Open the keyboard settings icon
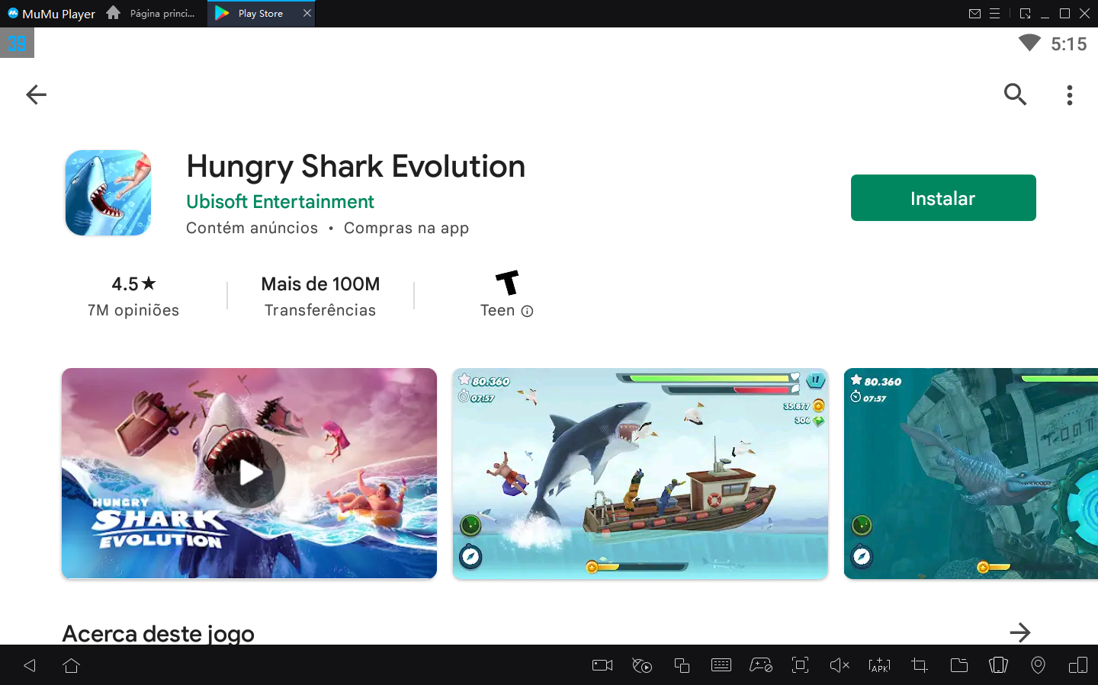 click(x=721, y=665)
